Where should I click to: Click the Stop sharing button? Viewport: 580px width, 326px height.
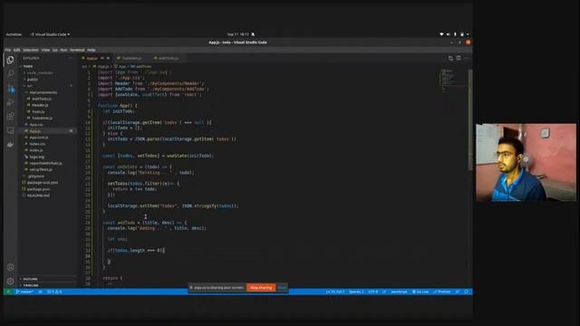pyautogui.click(x=261, y=288)
